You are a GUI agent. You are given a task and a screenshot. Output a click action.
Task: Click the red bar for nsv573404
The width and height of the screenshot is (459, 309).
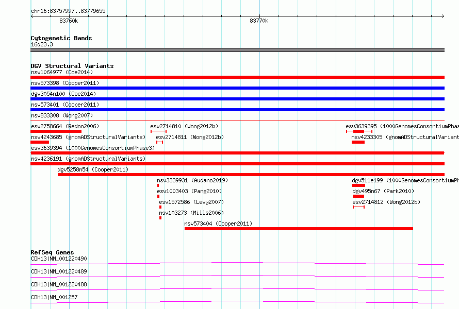point(299,229)
